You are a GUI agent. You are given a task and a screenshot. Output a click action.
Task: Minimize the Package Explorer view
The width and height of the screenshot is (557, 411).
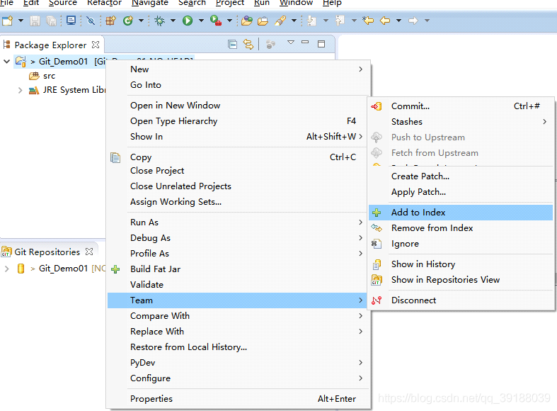point(305,42)
